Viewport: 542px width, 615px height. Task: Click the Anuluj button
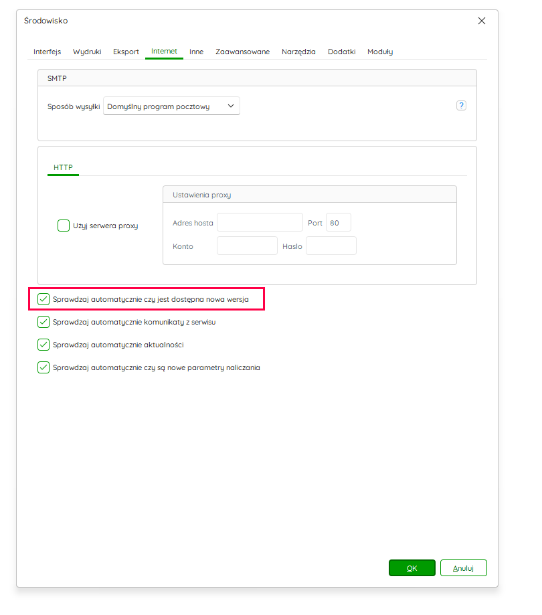[463, 567]
